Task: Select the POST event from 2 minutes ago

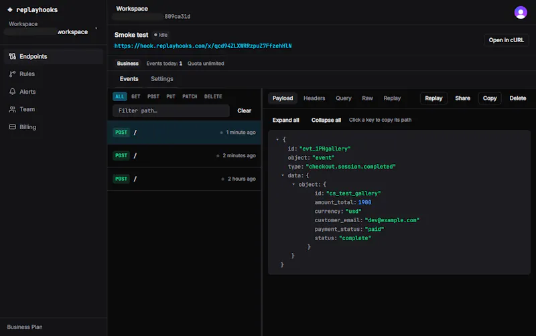Action: pos(184,156)
